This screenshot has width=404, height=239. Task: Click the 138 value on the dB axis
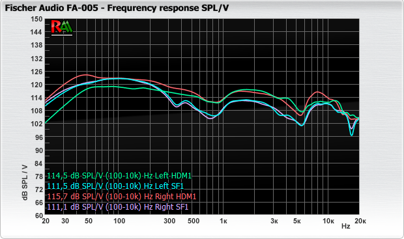pos(36,45)
